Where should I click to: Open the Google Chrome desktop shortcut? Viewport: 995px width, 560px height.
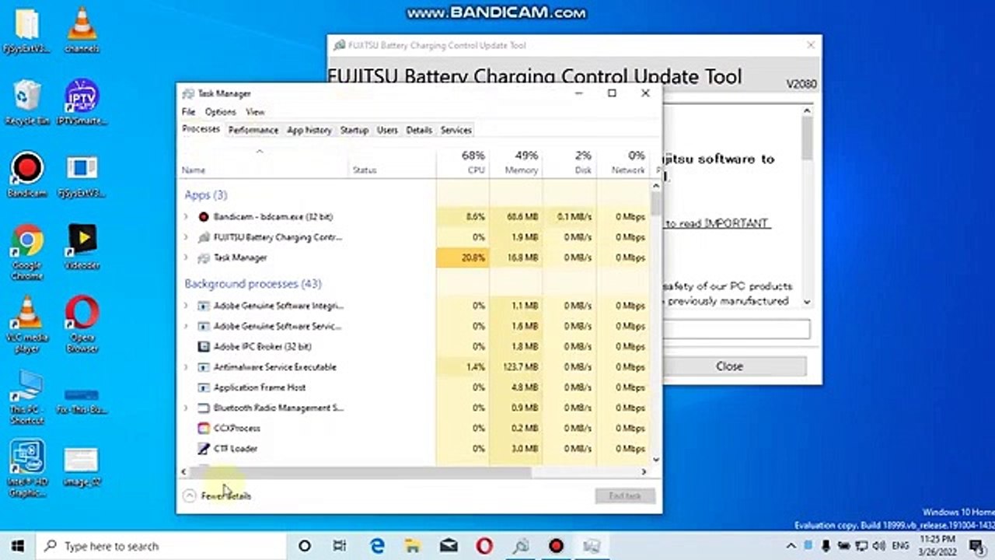click(27, 252)
